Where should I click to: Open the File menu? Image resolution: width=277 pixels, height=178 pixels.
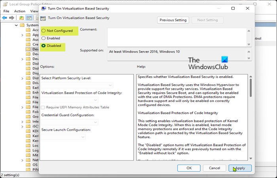tap(6, 11)
